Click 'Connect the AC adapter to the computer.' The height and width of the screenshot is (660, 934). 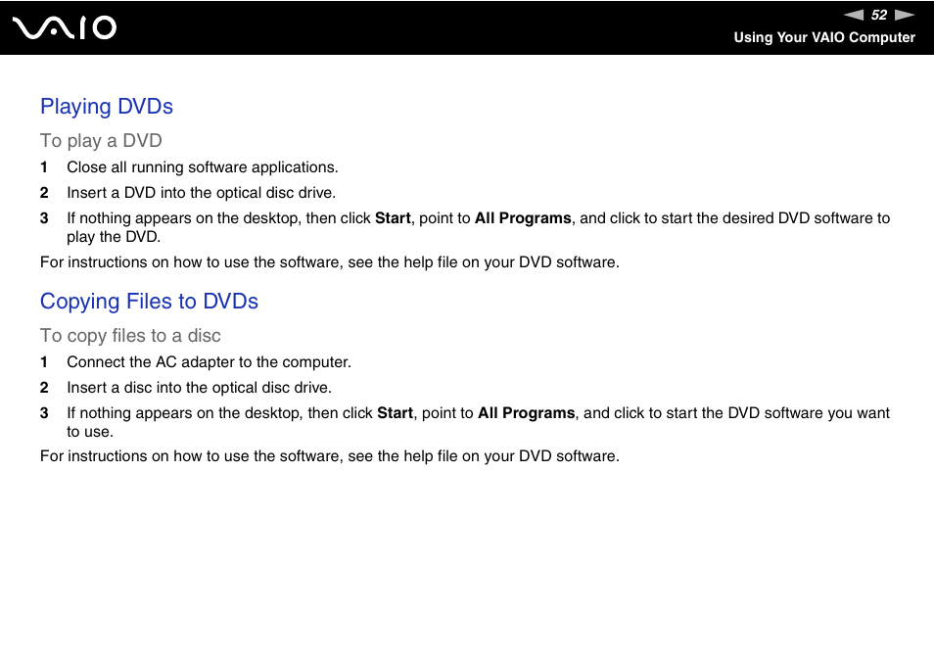tap(210, 362)
